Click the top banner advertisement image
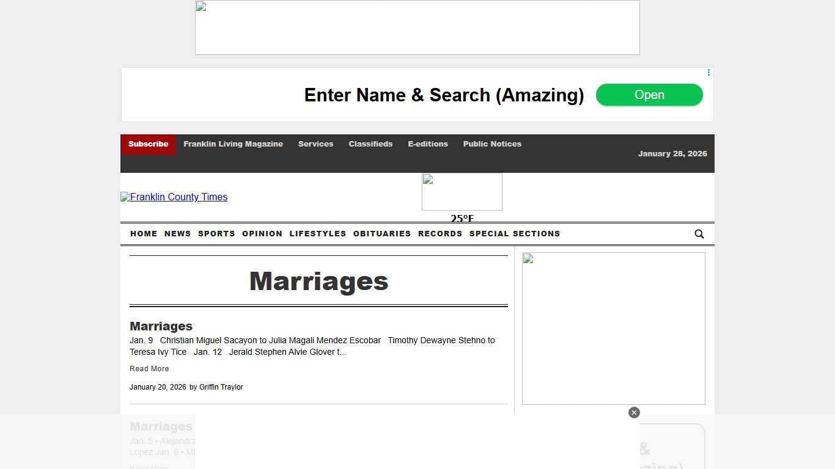 (x=417, y=27)
